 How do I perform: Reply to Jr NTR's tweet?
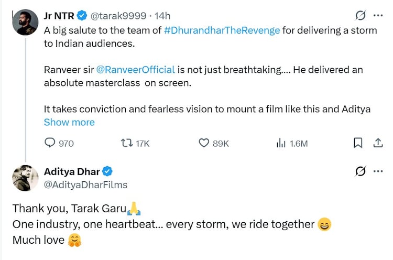(50, 143)
